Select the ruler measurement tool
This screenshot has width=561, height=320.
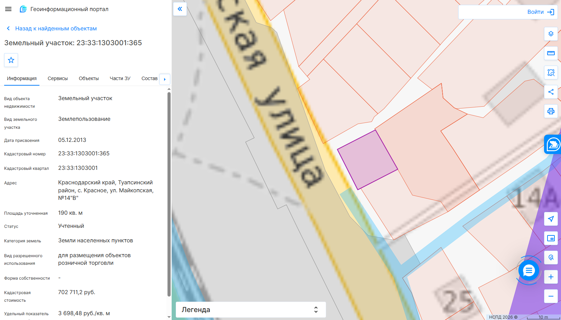[x=551, y=53]
